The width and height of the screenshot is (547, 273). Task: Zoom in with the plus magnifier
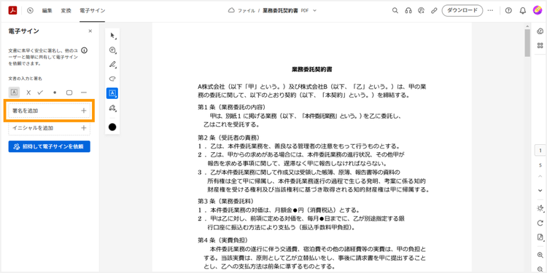point(540,255)
